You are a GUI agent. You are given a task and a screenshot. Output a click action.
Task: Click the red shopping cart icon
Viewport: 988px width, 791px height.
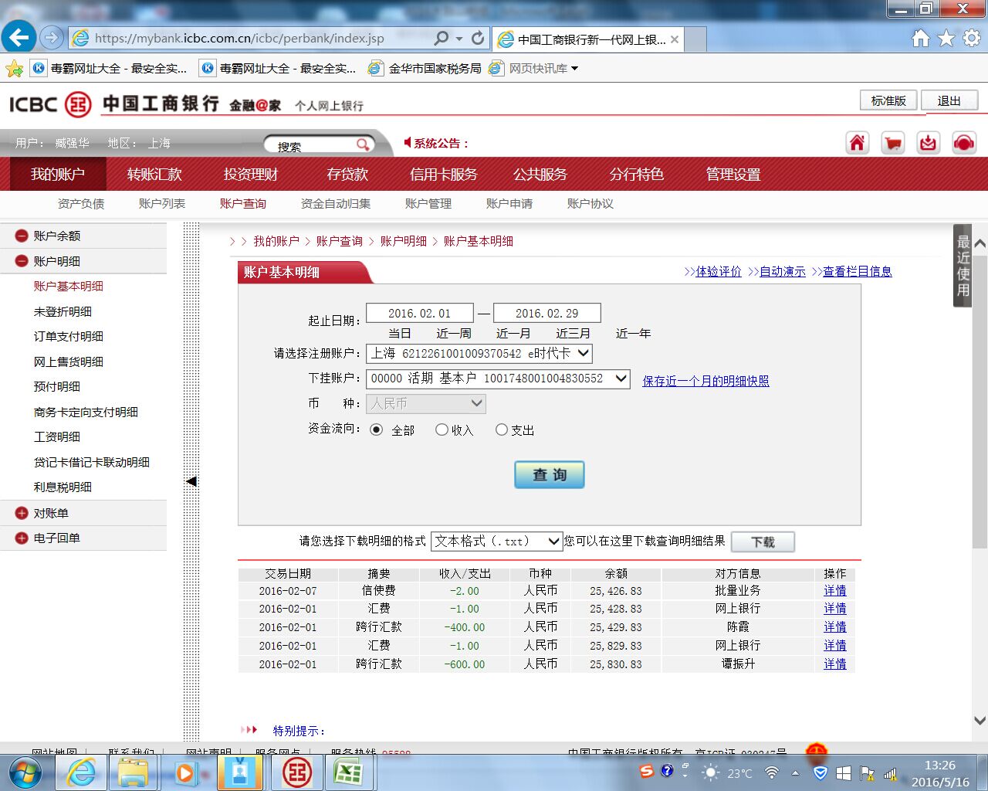coord(892,143)
